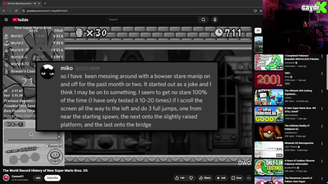This screenshot has width=328, height=184.
Task: Open 2001 video thumbnail by Ahoy
Action: tap(269, 79)
